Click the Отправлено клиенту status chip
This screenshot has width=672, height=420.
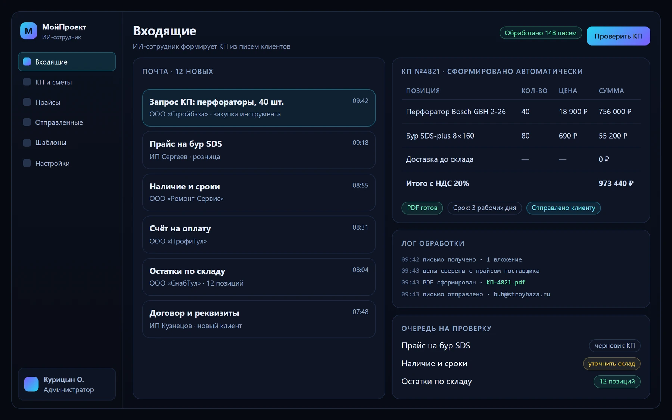click(563, 208)
